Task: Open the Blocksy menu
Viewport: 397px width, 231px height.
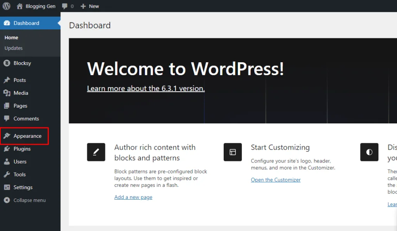Action: tap(30, 63)
